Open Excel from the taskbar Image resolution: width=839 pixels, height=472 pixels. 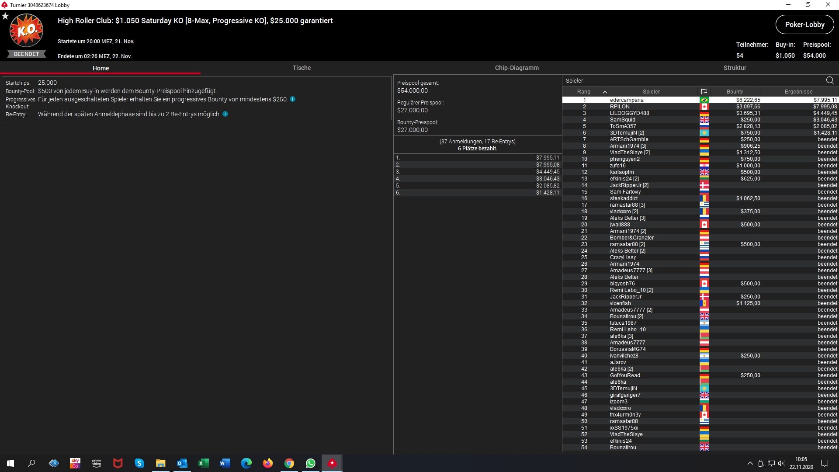click(x=204, y=463)
